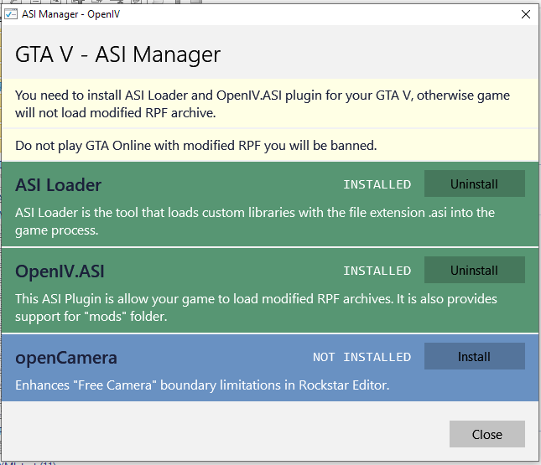Select the OpenIV.ASI heading
The height and width of the screenshot is (465, 541).
60,271
